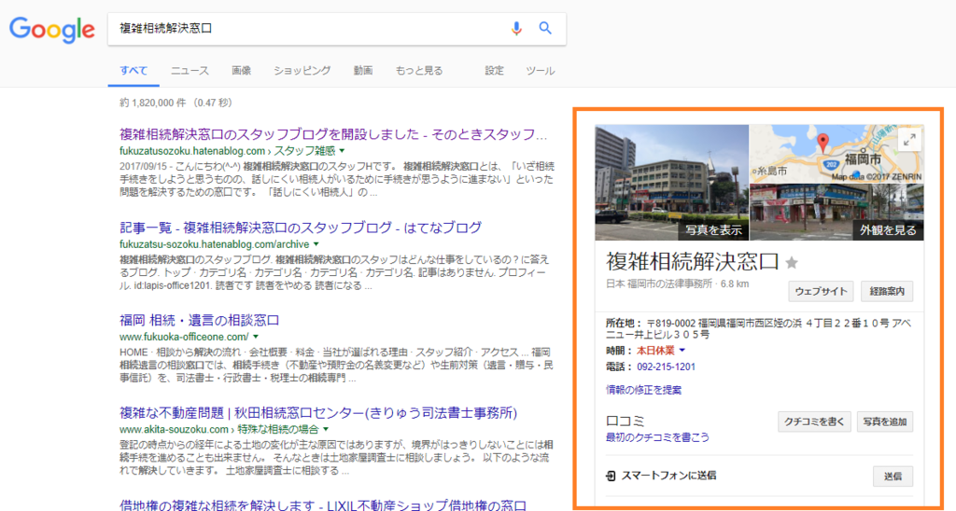Open the スタッフブログを開設しました result title
Image resolution: width=956 pixels, height=511 pixels.
pos(333,134)
